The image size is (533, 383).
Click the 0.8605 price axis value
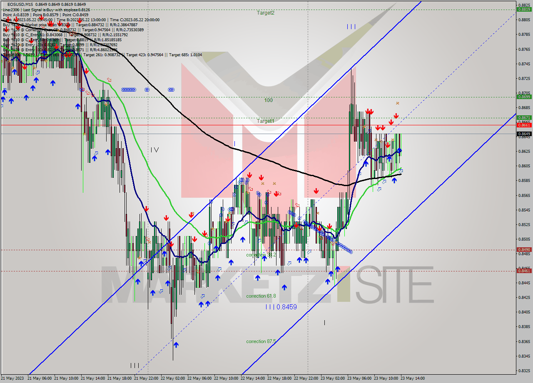click(523, 166)
